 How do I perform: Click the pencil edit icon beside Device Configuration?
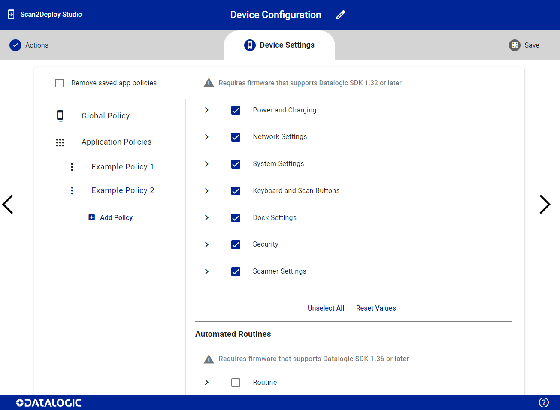click(x=341, y=15)
